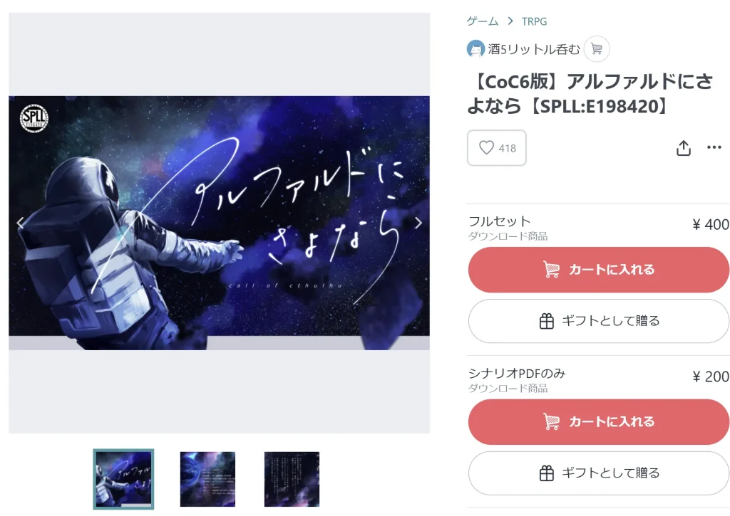The image size is (730, 516).
Task: Add フルセット to cart
Action: [x=599, y=270]
